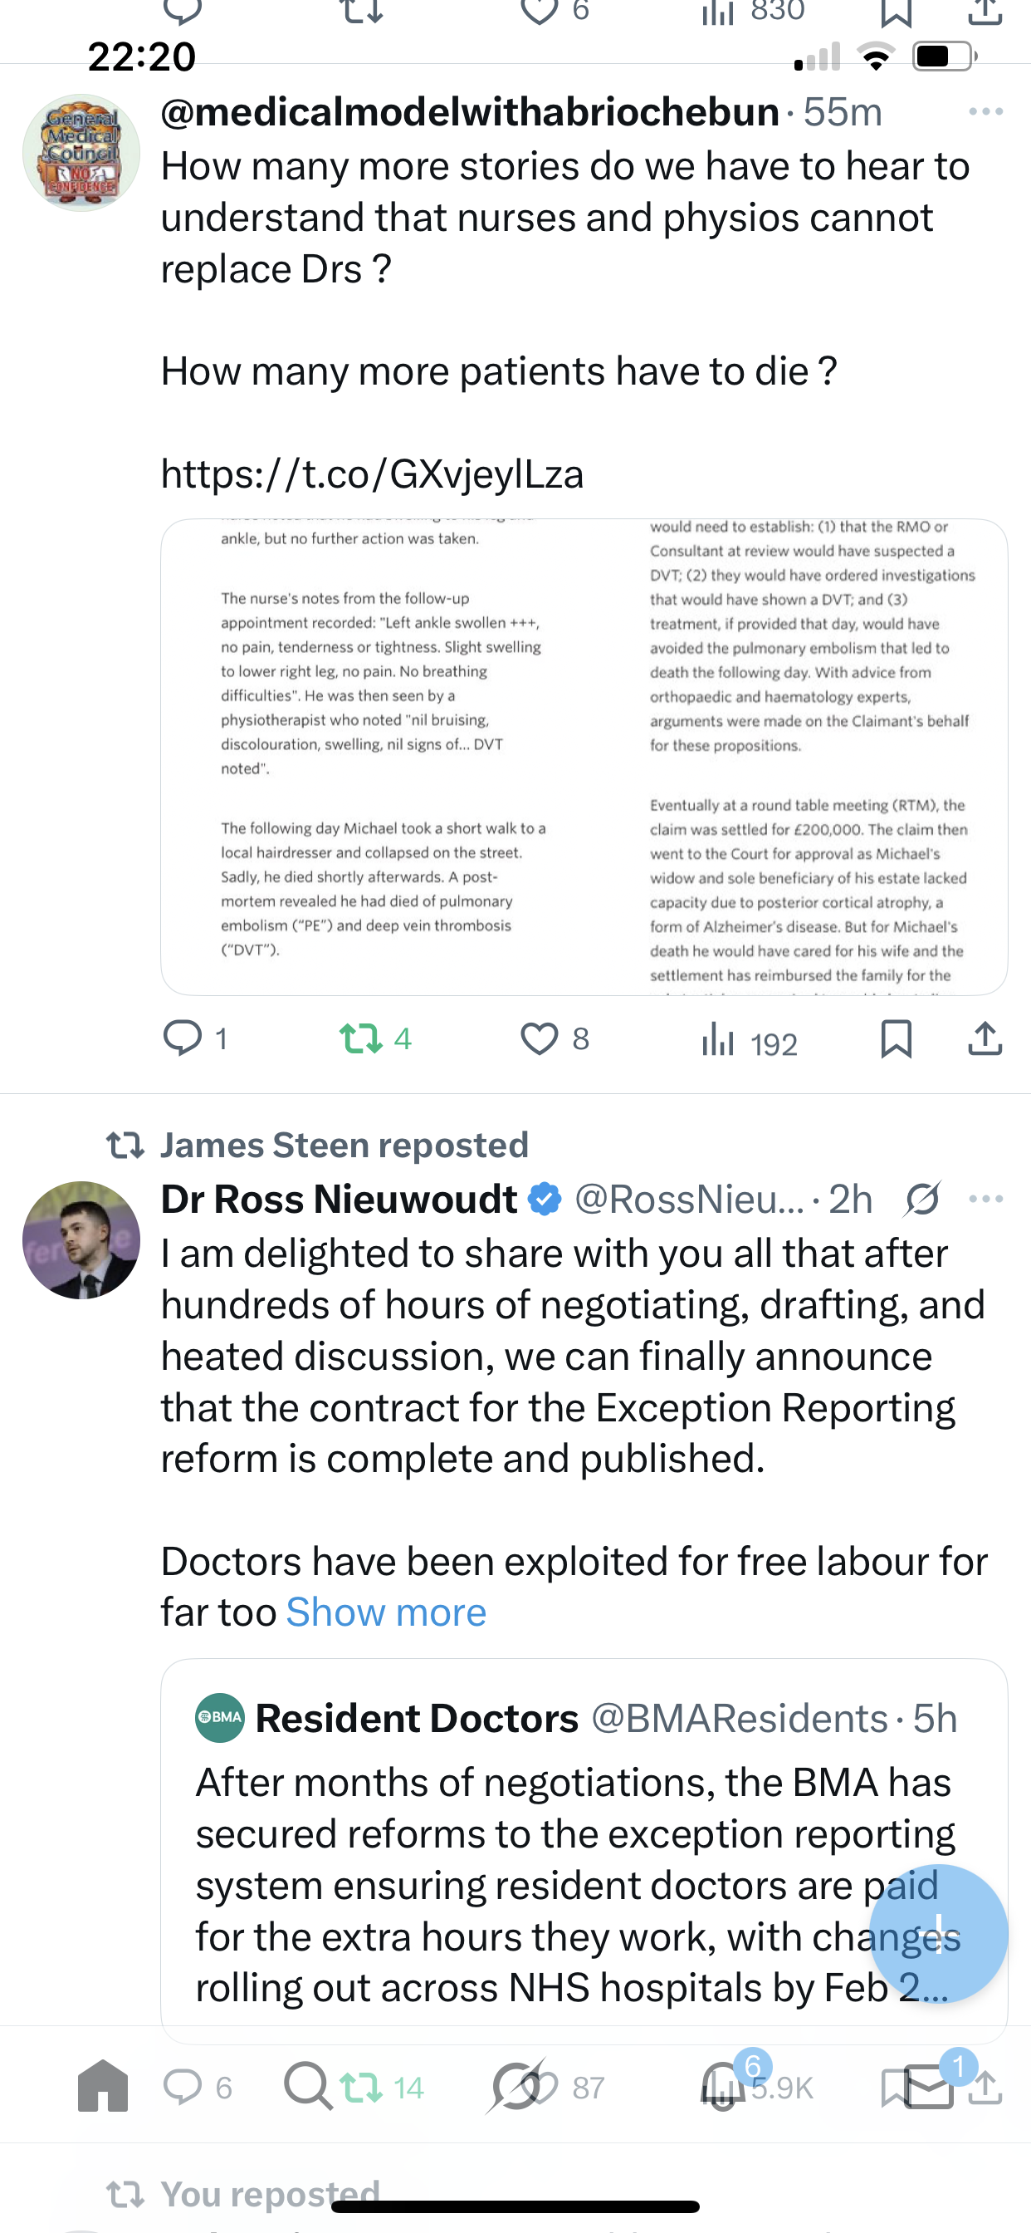Tap Grok icon on Dr Ross Nieuwoudt's tweet
Viewport: 1031px width, 2233px height.
921,1199
